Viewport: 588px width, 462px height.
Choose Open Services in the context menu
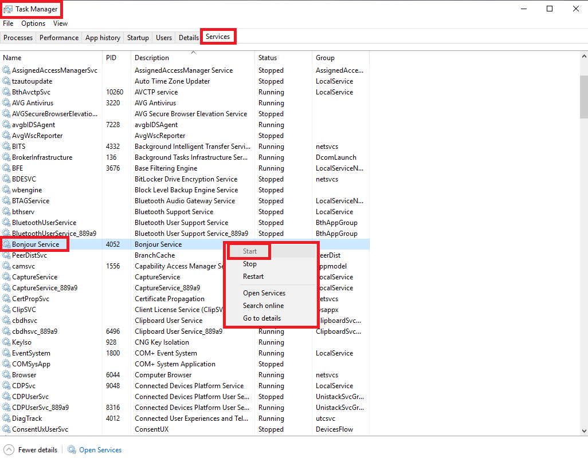pos(264,293)
